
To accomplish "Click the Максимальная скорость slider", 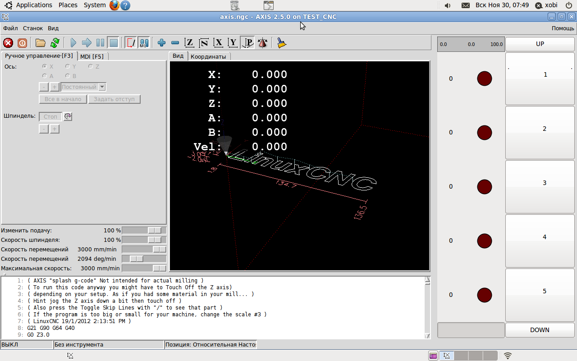I will (144, 268).
